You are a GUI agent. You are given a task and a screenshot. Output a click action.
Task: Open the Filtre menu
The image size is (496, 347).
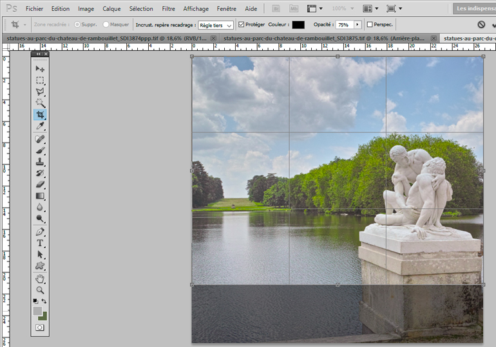[168, 9]
